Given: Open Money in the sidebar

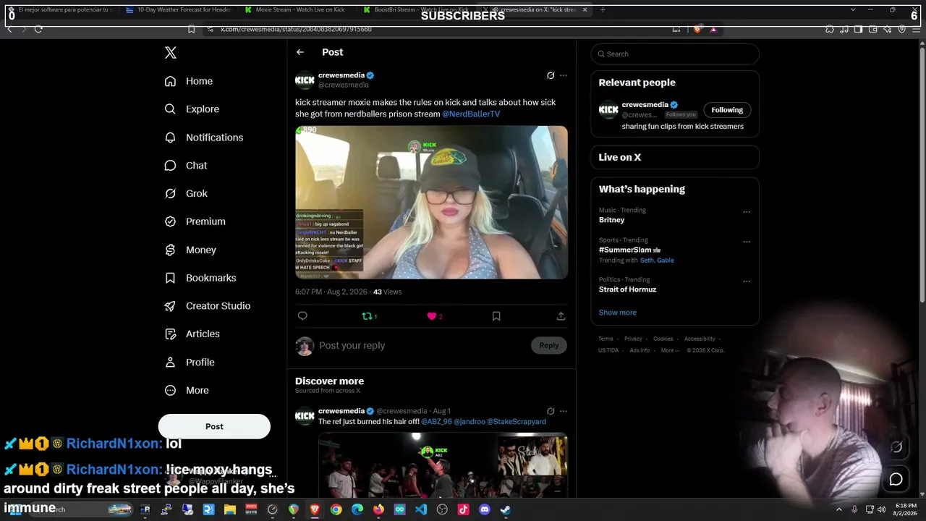Looking at the screenshot, I should point(190,250).
